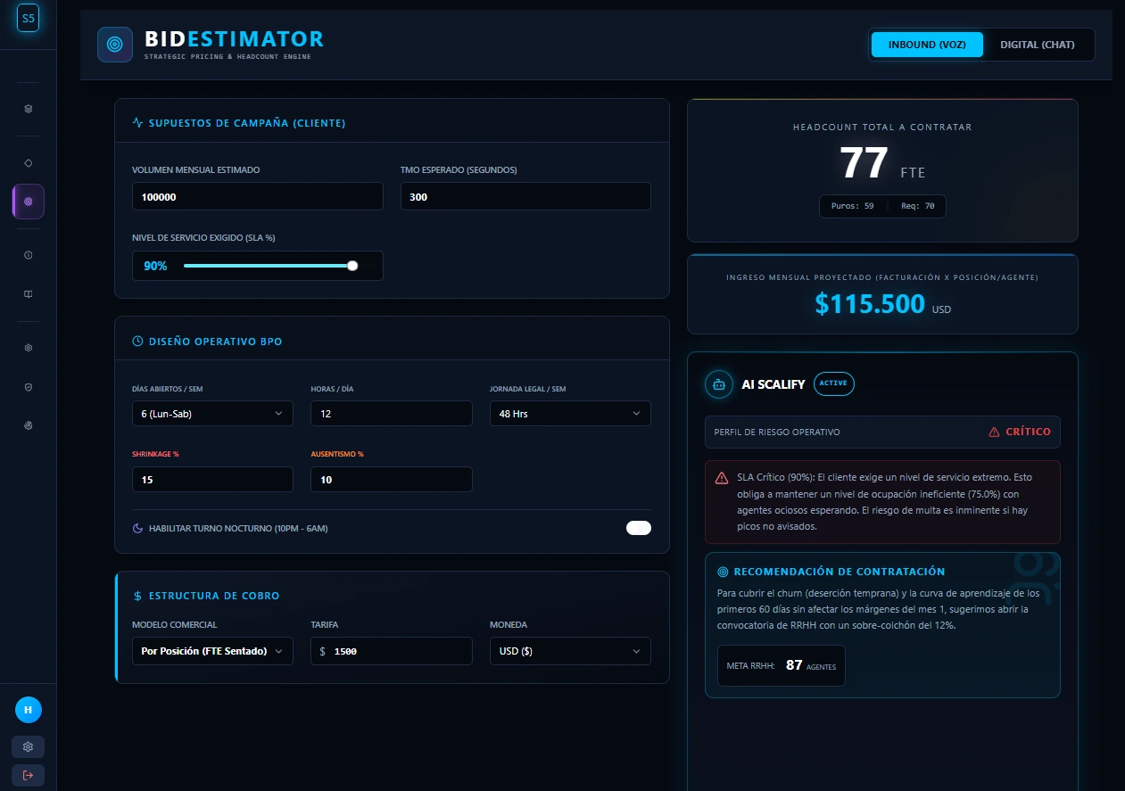1125x791 pixels.
Task: Click the Horas / Día input field
Action: coord(391,414)
